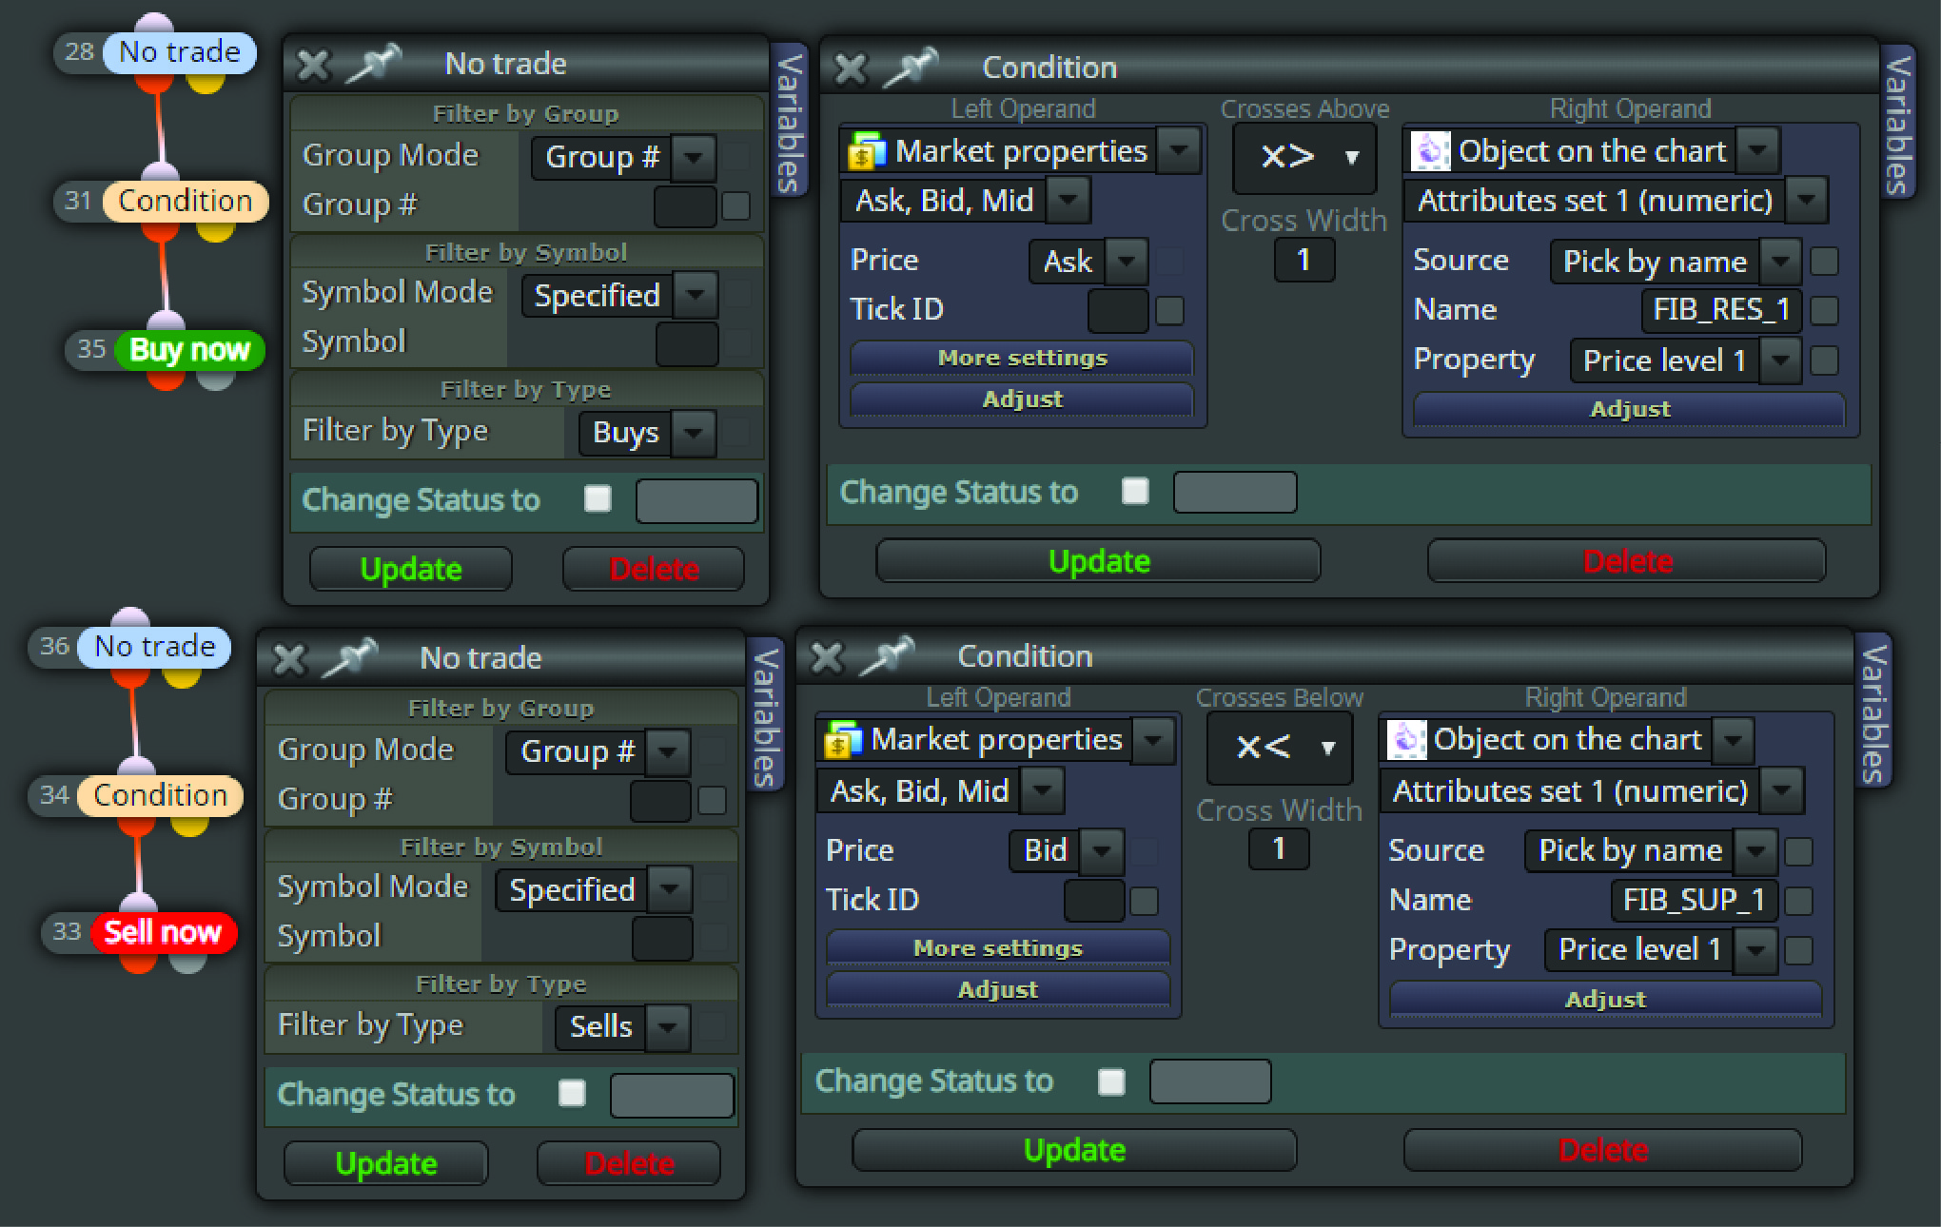Click Update in top No trade panel

(411, 569)
